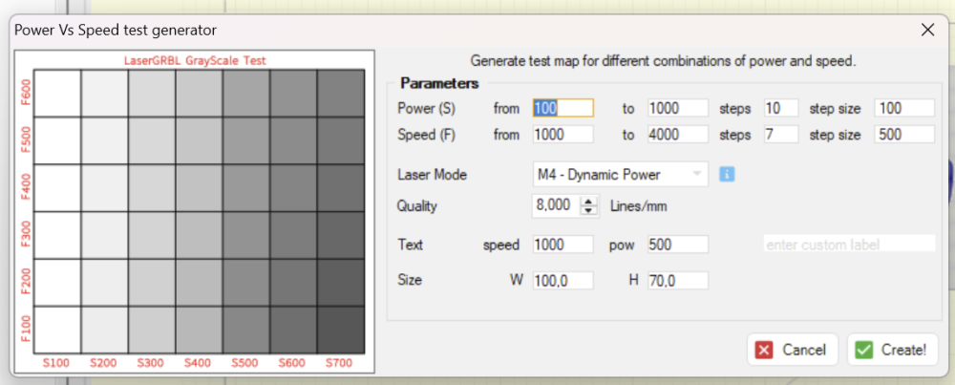The width and height of the screenshot is (955, 385).
Task: Click the Create! button
Action: click(892, 350)
